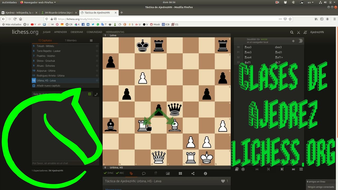
Task: Open COMUNIDAD menu
Action: pyautogui.click(x=94, y=32)
